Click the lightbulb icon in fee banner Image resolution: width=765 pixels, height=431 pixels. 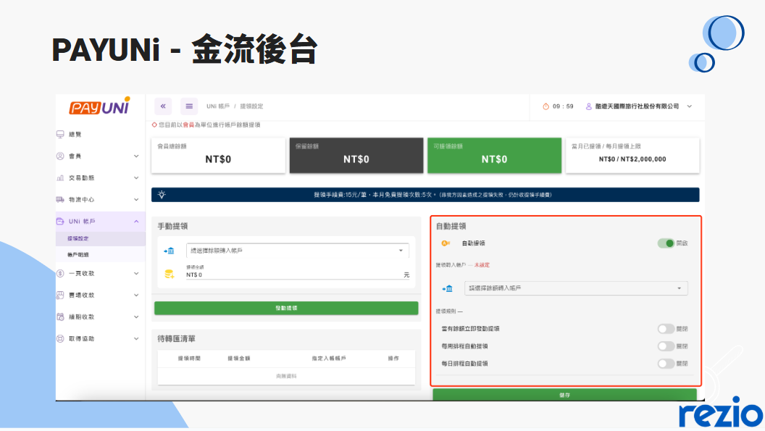162,194
